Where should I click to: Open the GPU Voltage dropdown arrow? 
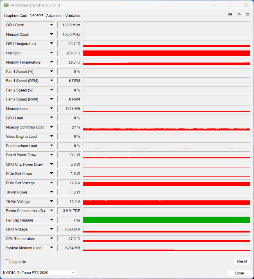52,229
